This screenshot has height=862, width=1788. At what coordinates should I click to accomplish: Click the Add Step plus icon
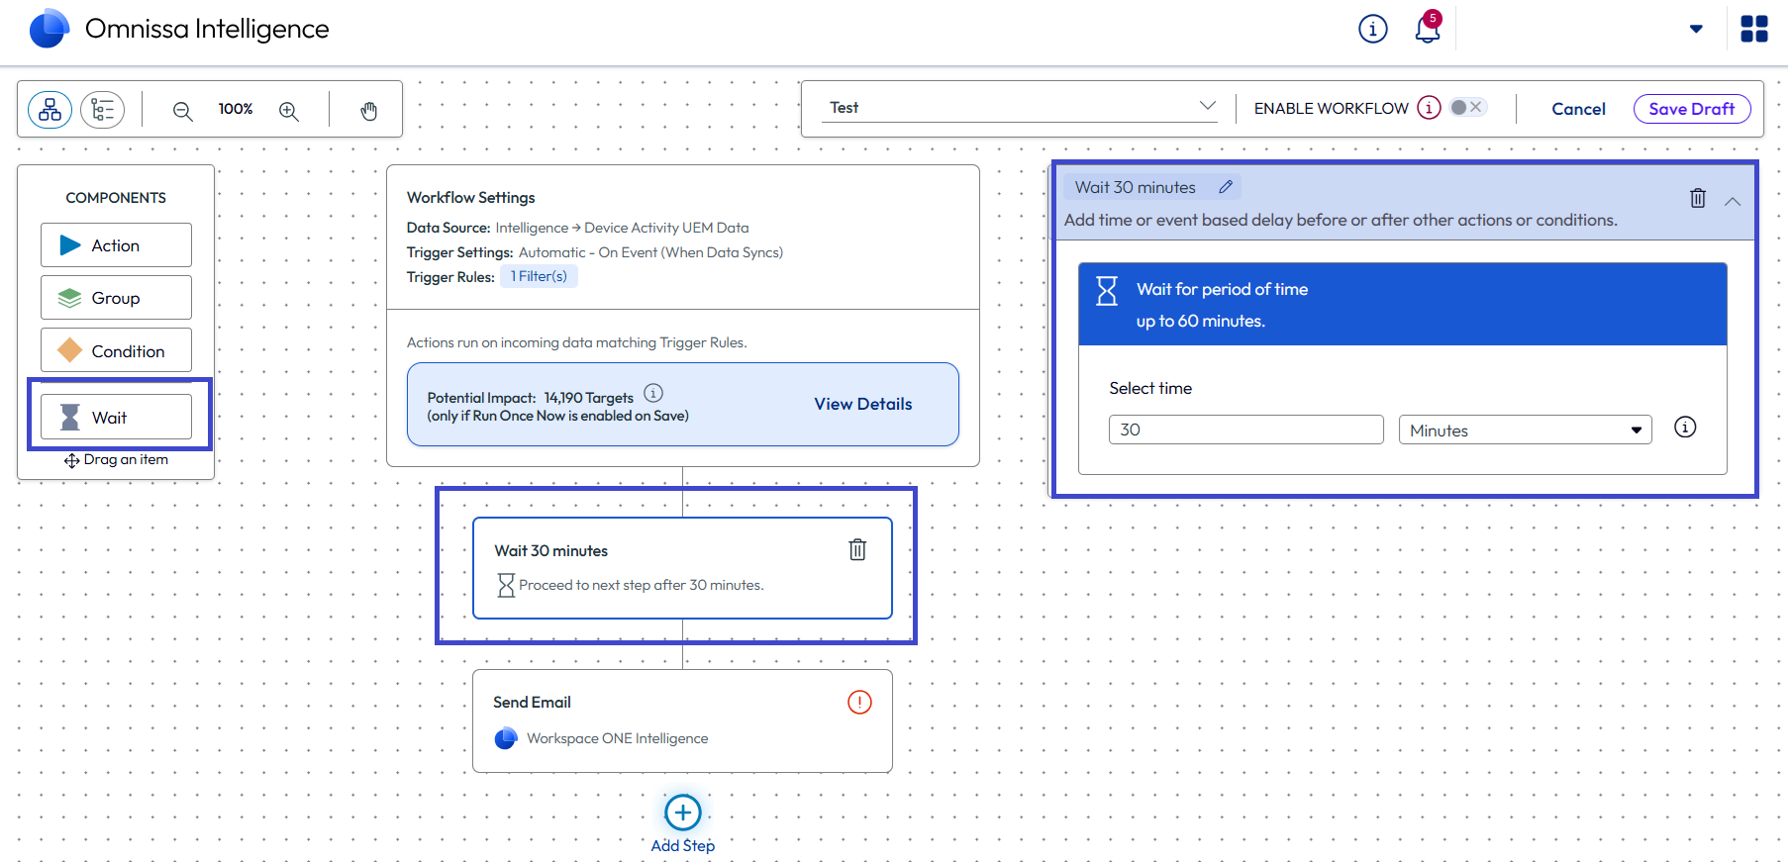[683, 813]
